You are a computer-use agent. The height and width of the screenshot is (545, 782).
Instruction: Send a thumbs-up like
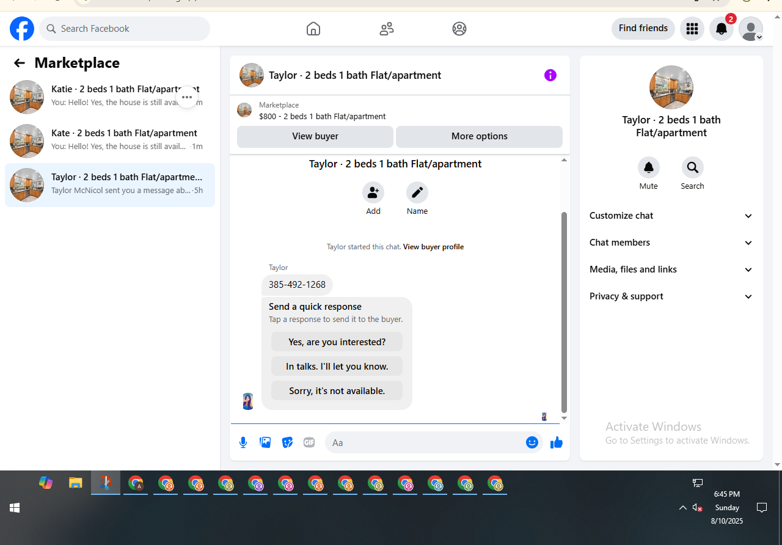557,443
